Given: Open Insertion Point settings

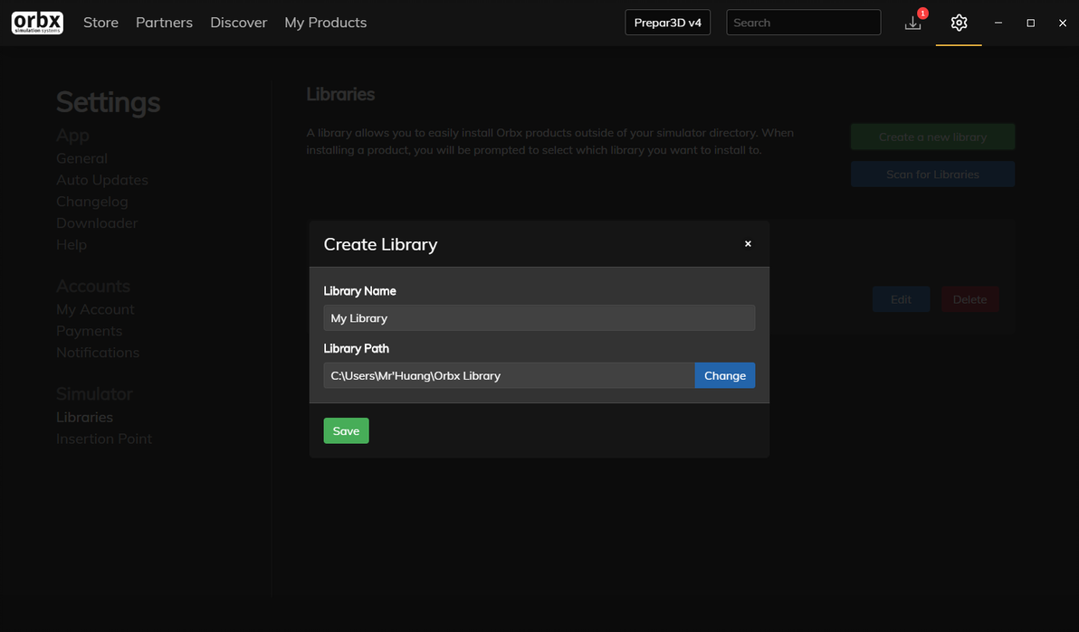Looking at the screenshot, I should tap(104, 439).
